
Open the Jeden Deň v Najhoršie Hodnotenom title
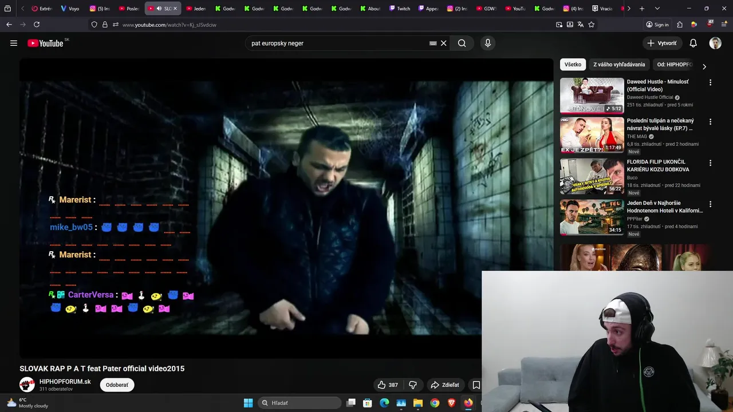pos(664,207)
